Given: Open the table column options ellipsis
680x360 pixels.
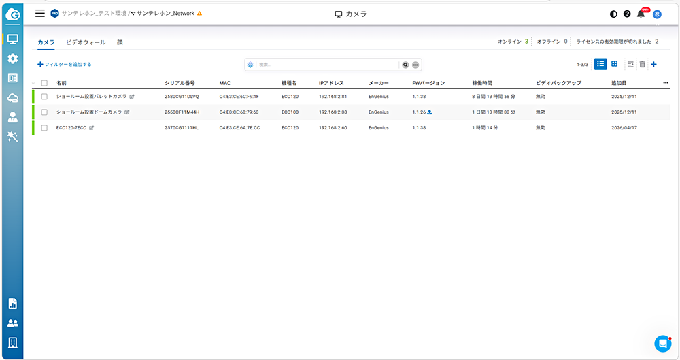Looking at the screenshot, I should [666, 82].
